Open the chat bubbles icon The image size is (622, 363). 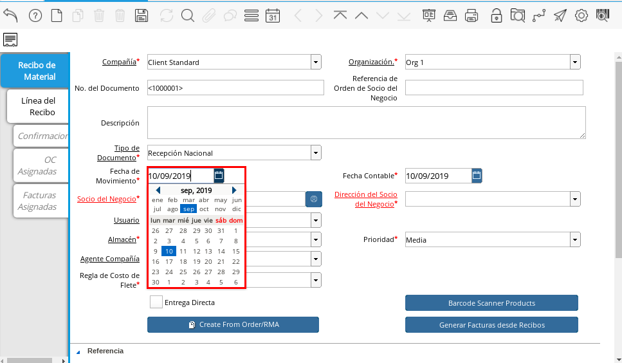[x=230, y=16]
